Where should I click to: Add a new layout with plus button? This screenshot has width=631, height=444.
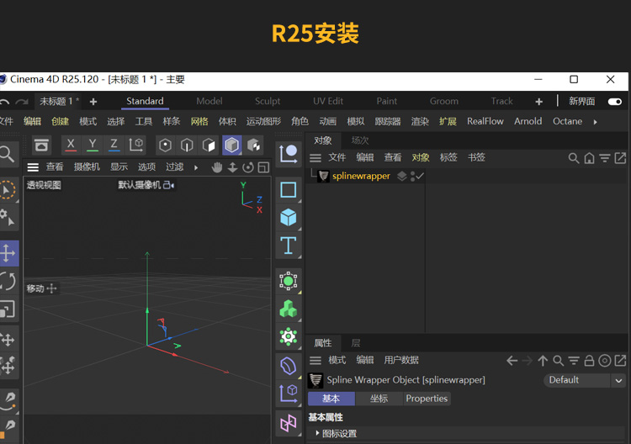pos(539,102)
